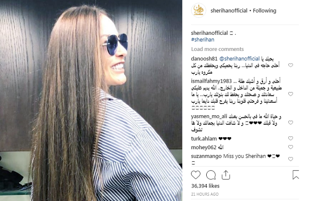This screenshot has width=330, height=201.
Task: Like ismailfahmy1983's comment heart
Action: [x=291, y=94]
